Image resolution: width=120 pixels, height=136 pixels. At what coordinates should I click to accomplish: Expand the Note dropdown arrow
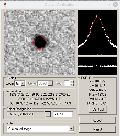[x=71, y=129]
